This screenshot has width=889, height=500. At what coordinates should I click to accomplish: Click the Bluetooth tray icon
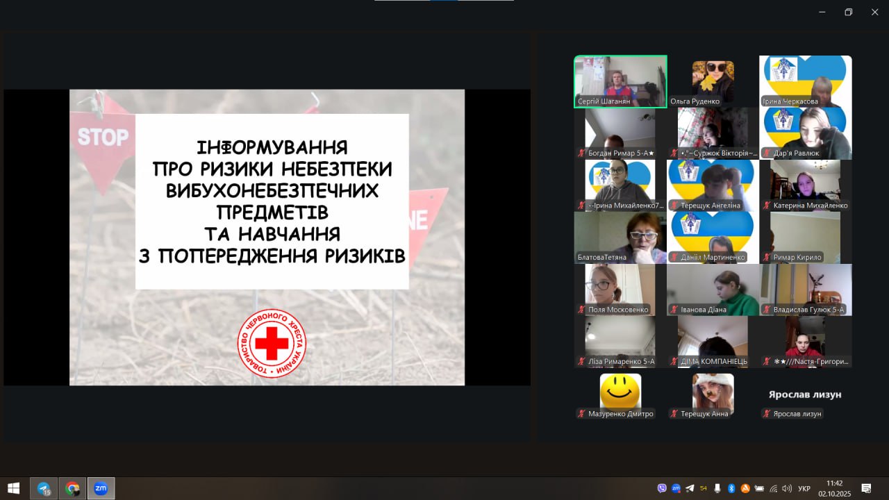[731, 488]
